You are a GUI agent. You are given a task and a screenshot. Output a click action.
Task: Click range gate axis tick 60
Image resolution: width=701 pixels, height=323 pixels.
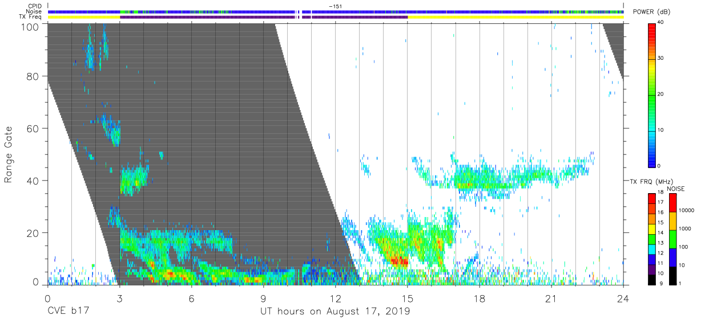(x=33, y=129)
